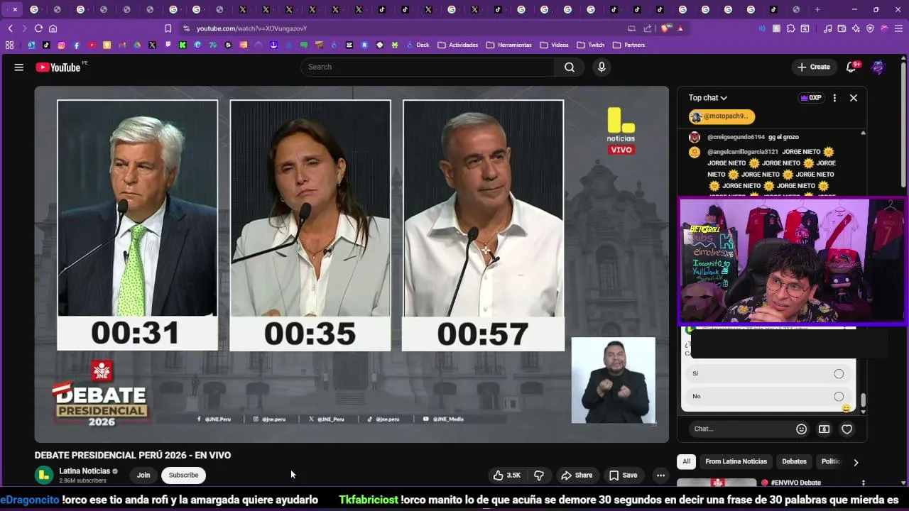The width and height of the screenshot is (909, 511).
Task: Close the current first browser tab
Action: click(15, 9)
